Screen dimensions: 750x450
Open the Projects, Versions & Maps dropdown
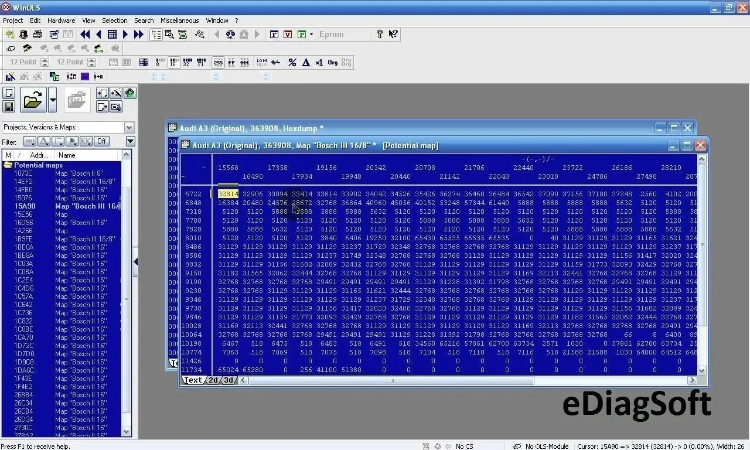[129, 127]
